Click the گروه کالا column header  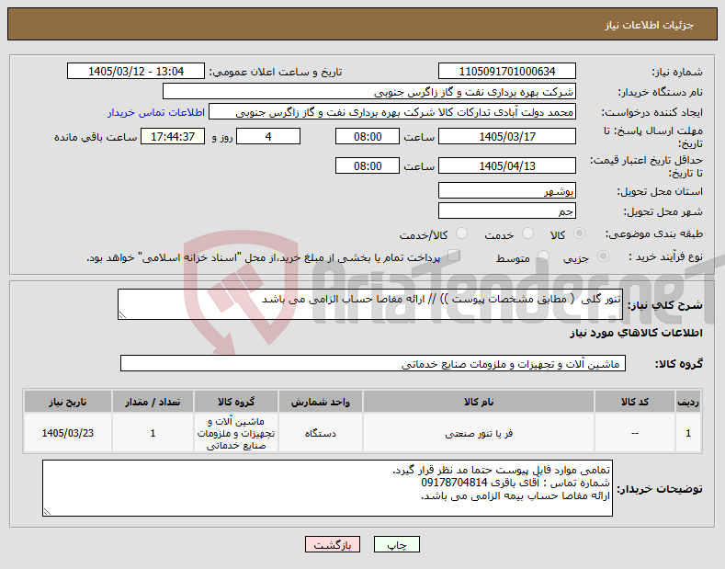click(x=236, y=402)
